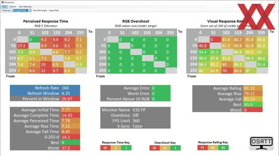The width and height of the screenshot is (279, 156).
Task: Open the View menu
Action: (4, 7)
